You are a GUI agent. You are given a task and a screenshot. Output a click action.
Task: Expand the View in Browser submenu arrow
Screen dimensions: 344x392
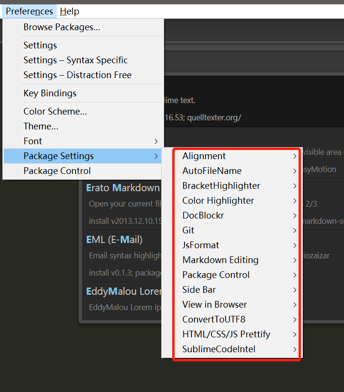[295, 305]
